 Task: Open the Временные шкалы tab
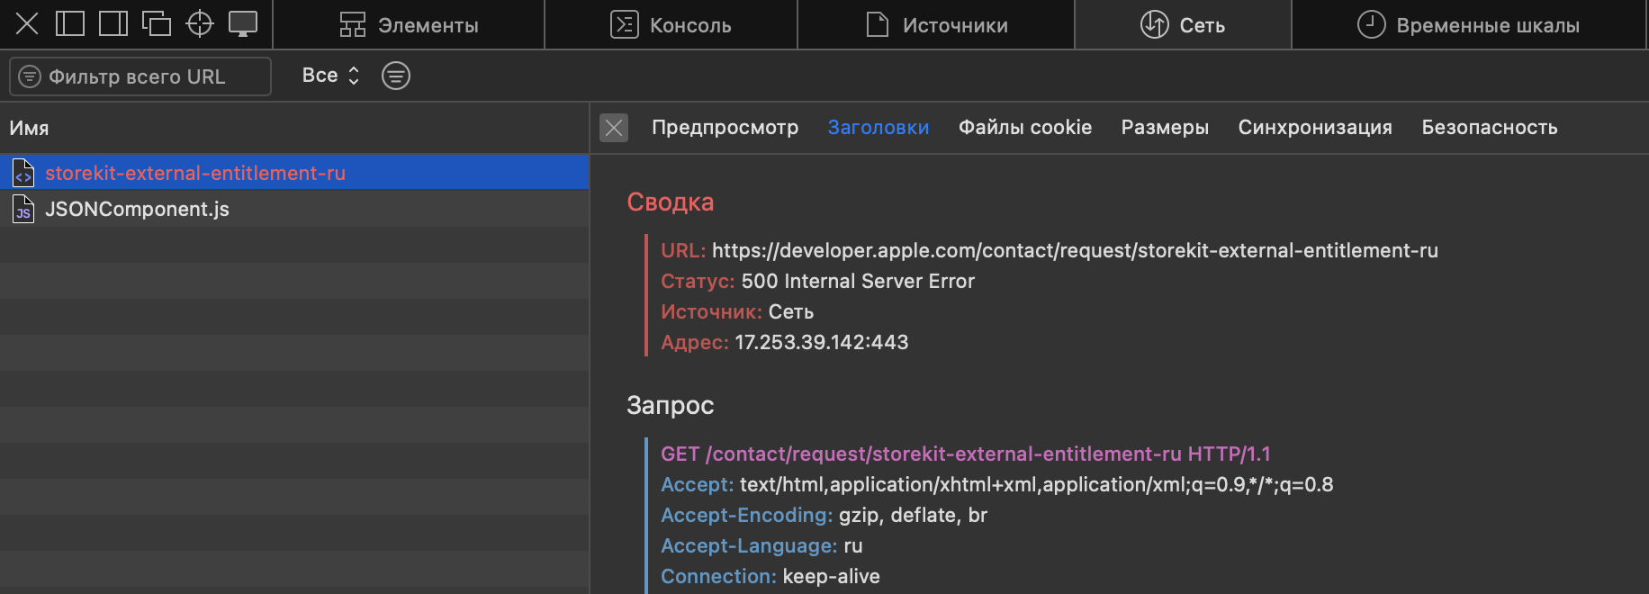[x=1468, y=25]
